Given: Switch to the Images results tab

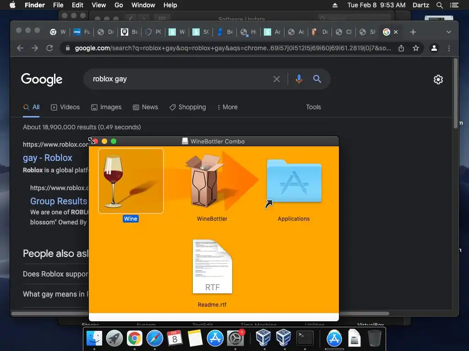Looking at the screenshot, I should [106, 107].
